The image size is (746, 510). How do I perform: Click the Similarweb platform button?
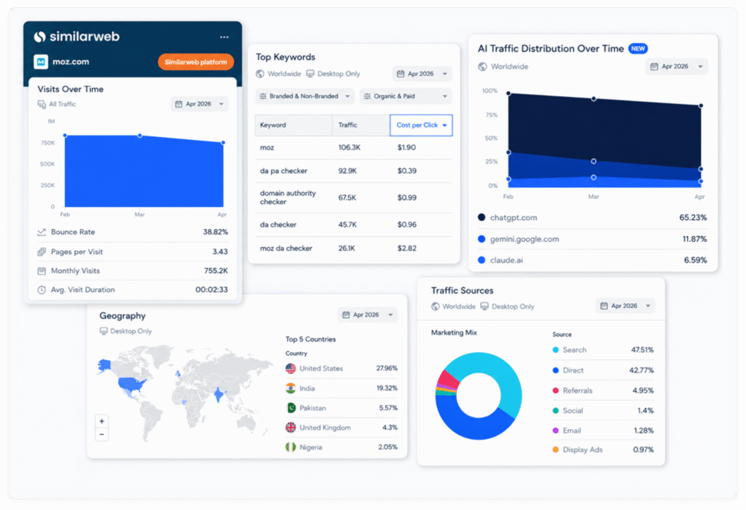(195, 62)
